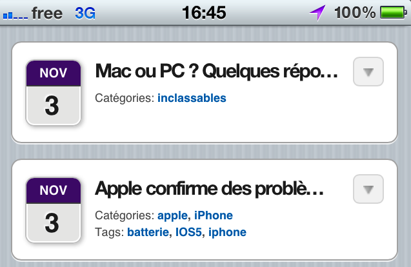Image resolution: width=411 pixels, height=267 pixels.
Task: Tap the 16:45 clock in status bar
Action: (204, 13)
